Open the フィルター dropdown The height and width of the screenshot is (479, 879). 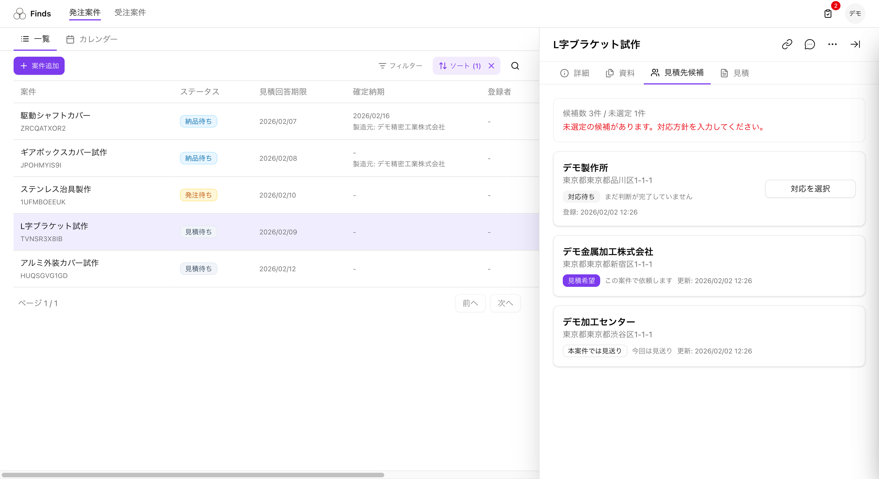coord(400,65)
